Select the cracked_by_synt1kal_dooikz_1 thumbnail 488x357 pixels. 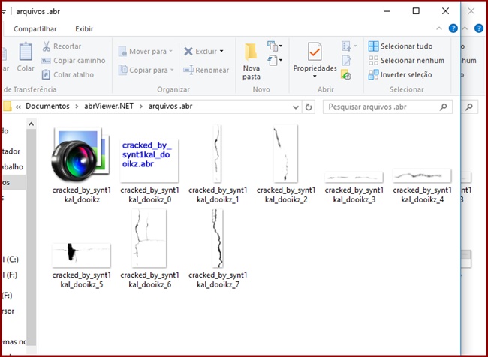click(x=217, y=153)
